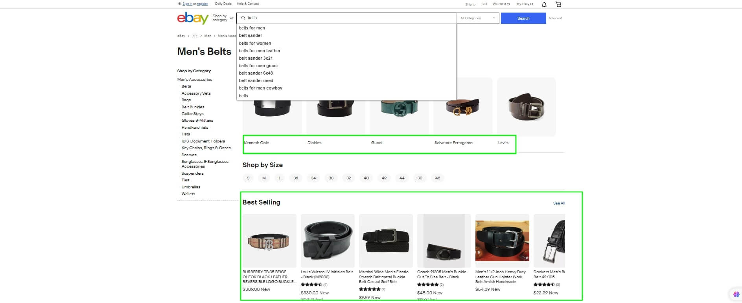742x303 pixels.
Task: Click Kenneth Cole brand label
Action: click(257, 143)
